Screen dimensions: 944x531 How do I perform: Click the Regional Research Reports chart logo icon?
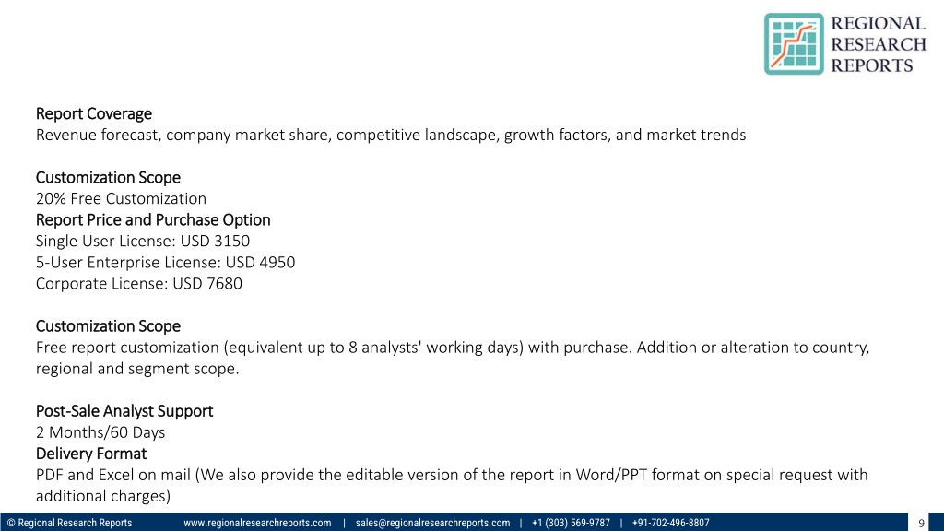click(793, 43)
